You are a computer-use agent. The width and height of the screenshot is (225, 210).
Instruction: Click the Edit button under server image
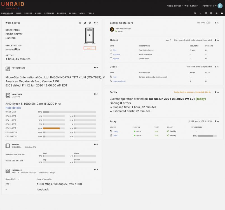coord(90,48)
